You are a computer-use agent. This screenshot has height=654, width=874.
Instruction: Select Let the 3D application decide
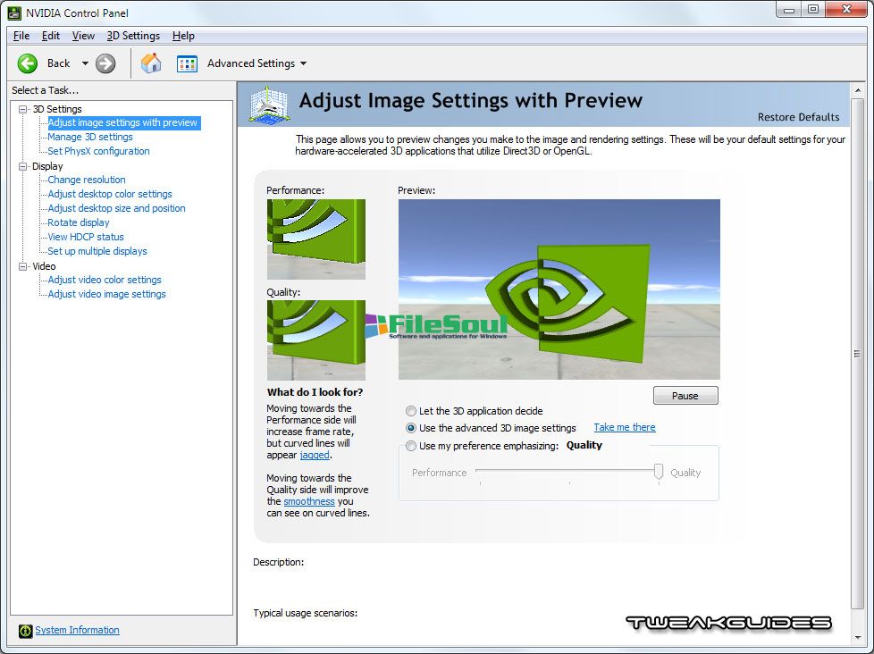pyautogui.click(x=411, y=411)
